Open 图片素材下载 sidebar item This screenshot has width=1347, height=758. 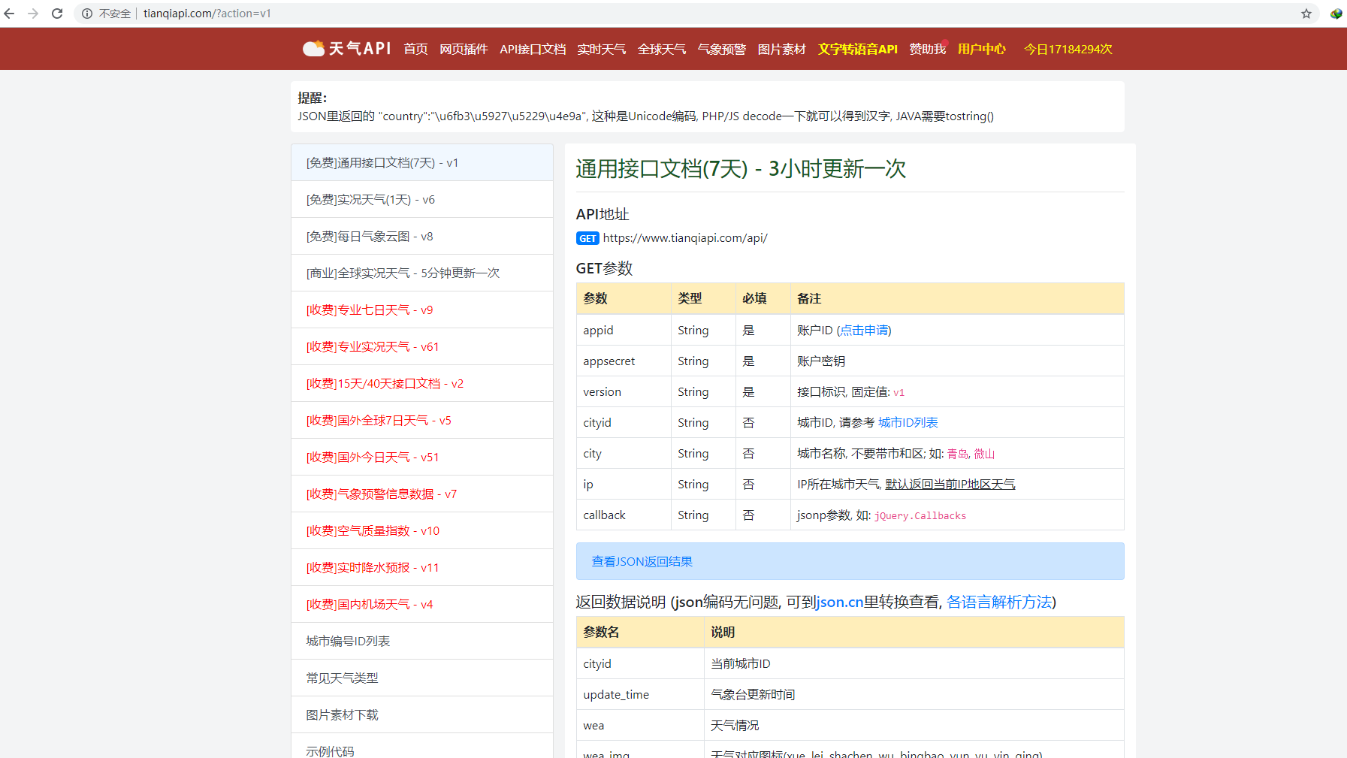point(422,714)
